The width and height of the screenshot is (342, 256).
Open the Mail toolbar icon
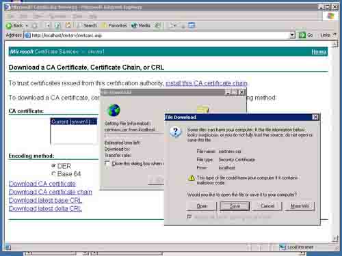pos(173,25)
